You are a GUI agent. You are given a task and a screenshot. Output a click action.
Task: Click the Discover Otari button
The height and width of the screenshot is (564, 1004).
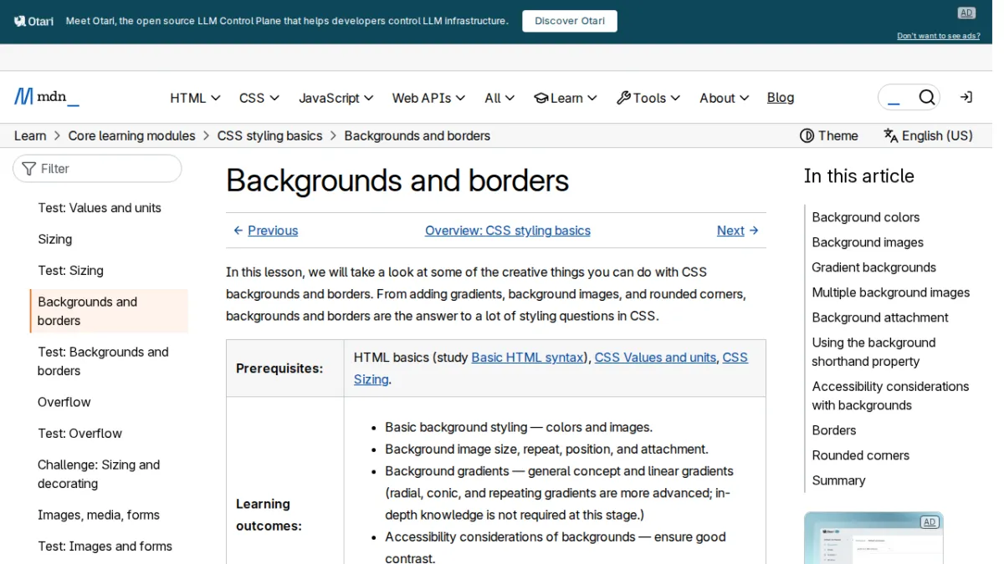coord(570,21)
